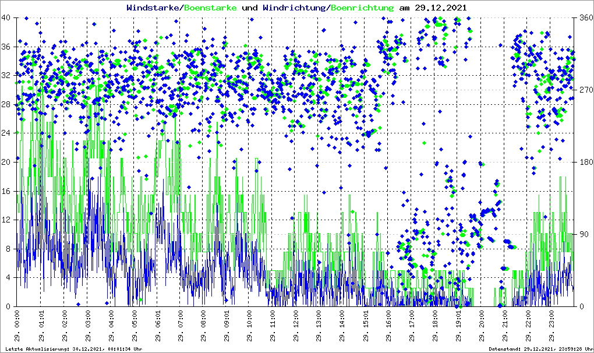Click the '360' label on right axis
Viewport: 594px width, 353px height.
pyautogui.click(x=584, y=18)
